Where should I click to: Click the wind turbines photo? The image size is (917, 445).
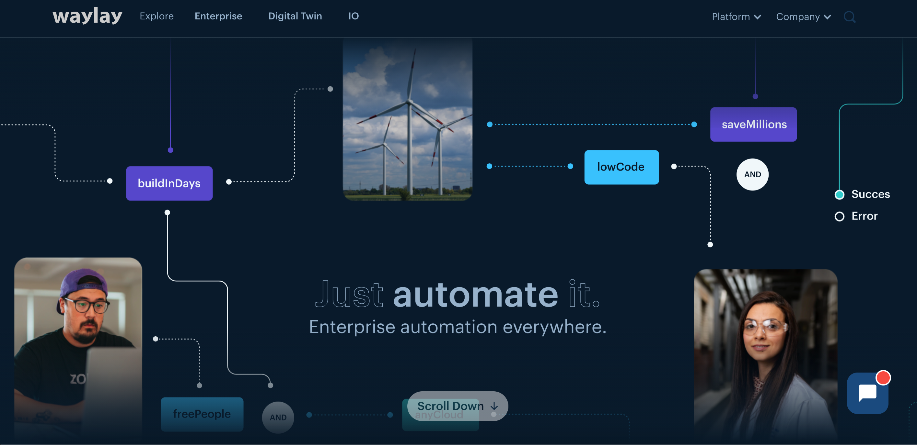407,119
